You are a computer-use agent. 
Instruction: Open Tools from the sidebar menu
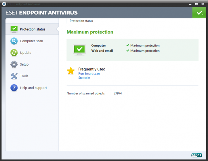click(24, 76)
